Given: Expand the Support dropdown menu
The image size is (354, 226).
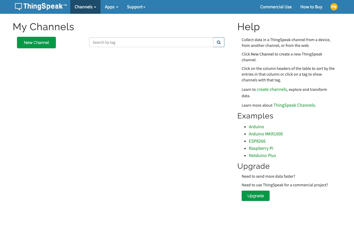Looking at the screenshot, I should (136, 7).
